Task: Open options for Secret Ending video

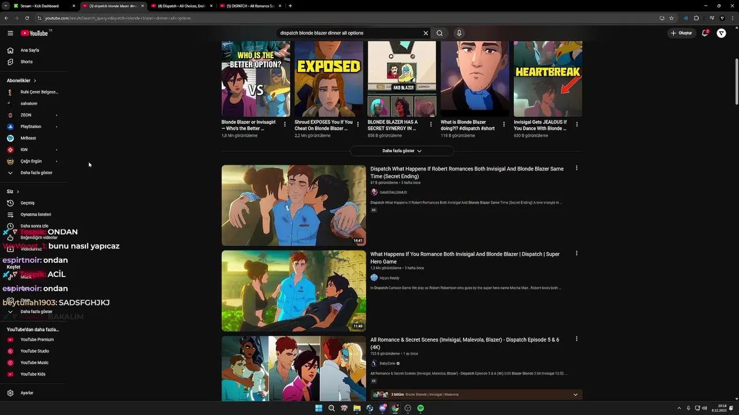Action: point(576,168)
